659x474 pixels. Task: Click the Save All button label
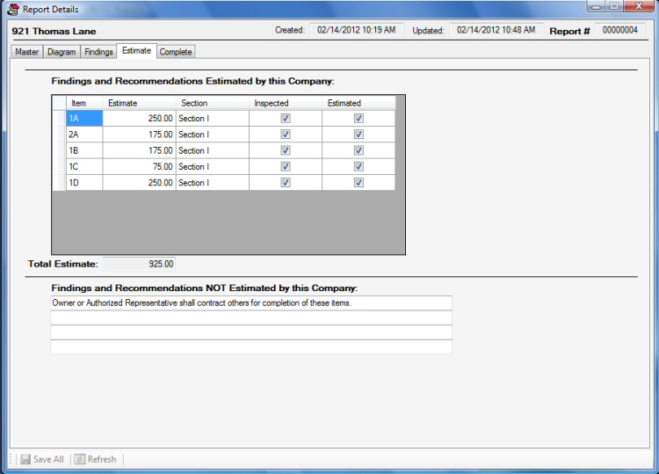tap(48, 459)
